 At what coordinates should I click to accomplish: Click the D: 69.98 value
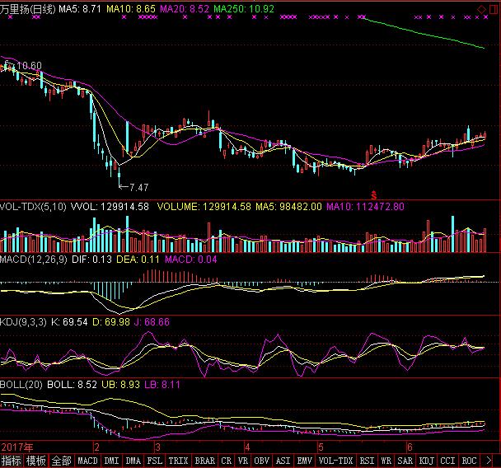(111, 322)
